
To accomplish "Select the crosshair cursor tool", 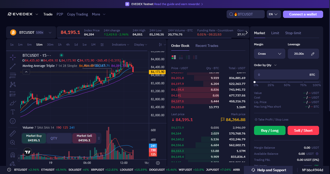I will click(x=13, y=57).
